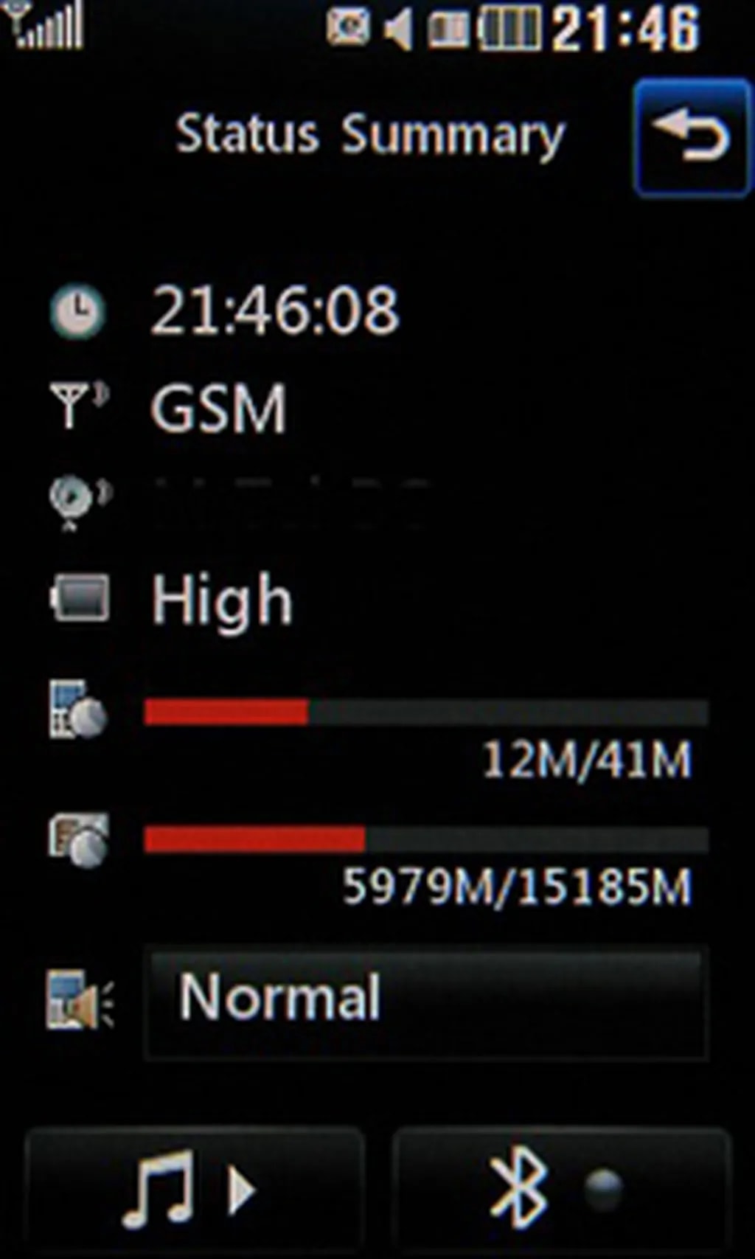The height and width of the screenshot is (1259, 755).
Task: Tap the phone memory 12M/41M bar
Action: click(x=426, y=712)
